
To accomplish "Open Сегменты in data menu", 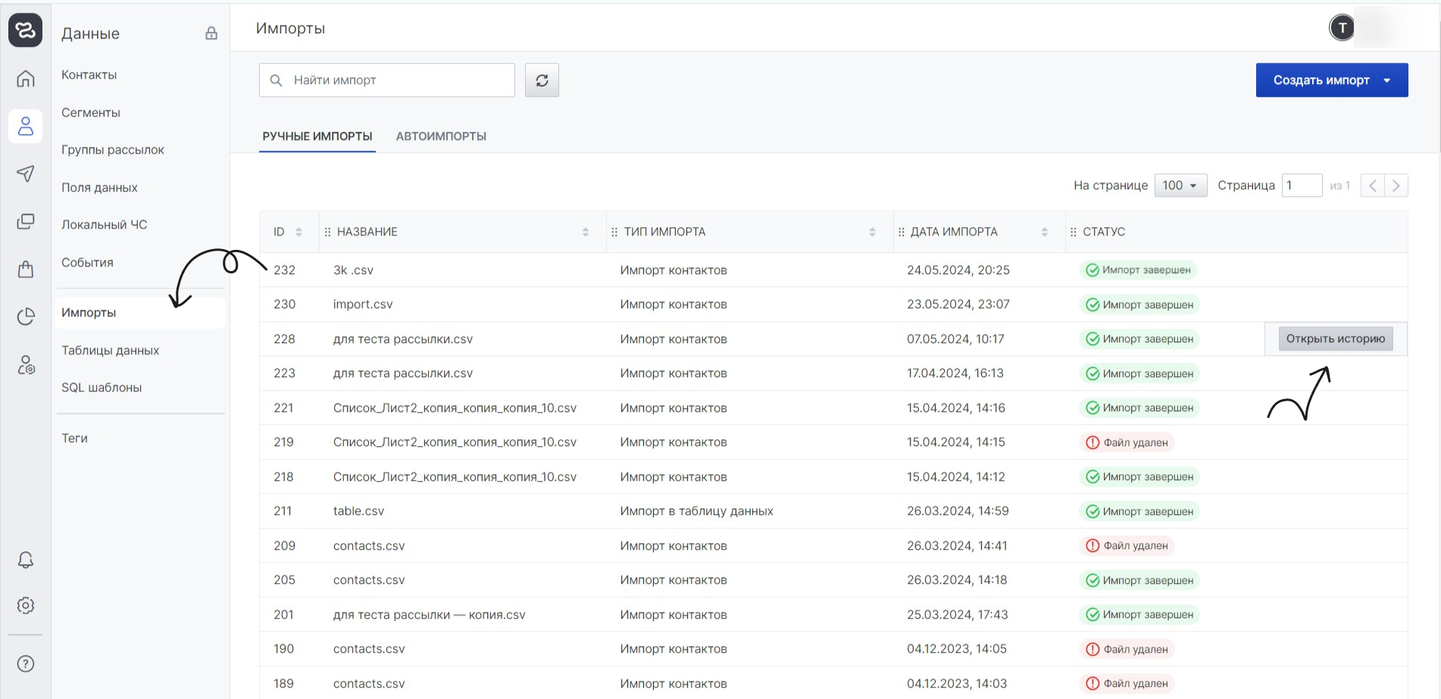I will click(x=91, y=113).
